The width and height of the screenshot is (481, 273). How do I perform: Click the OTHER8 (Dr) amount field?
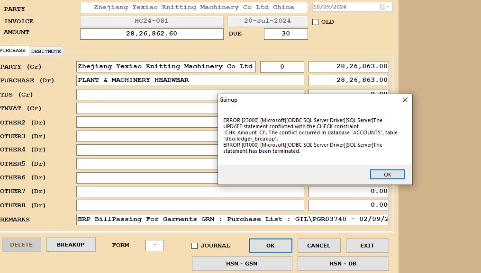[x=348, y=205]
